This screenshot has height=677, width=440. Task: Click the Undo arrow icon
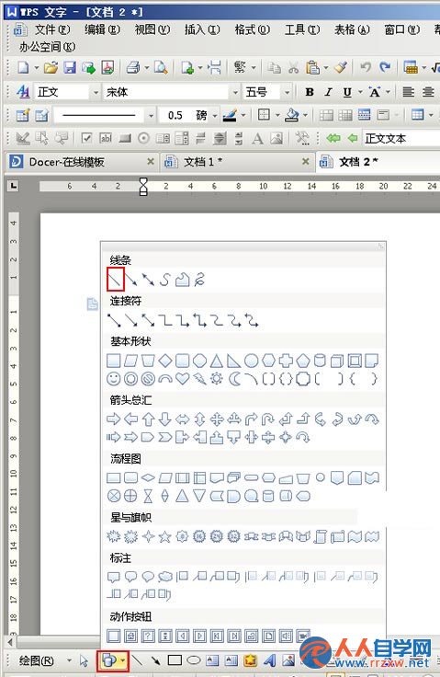[x=366, y=67]
